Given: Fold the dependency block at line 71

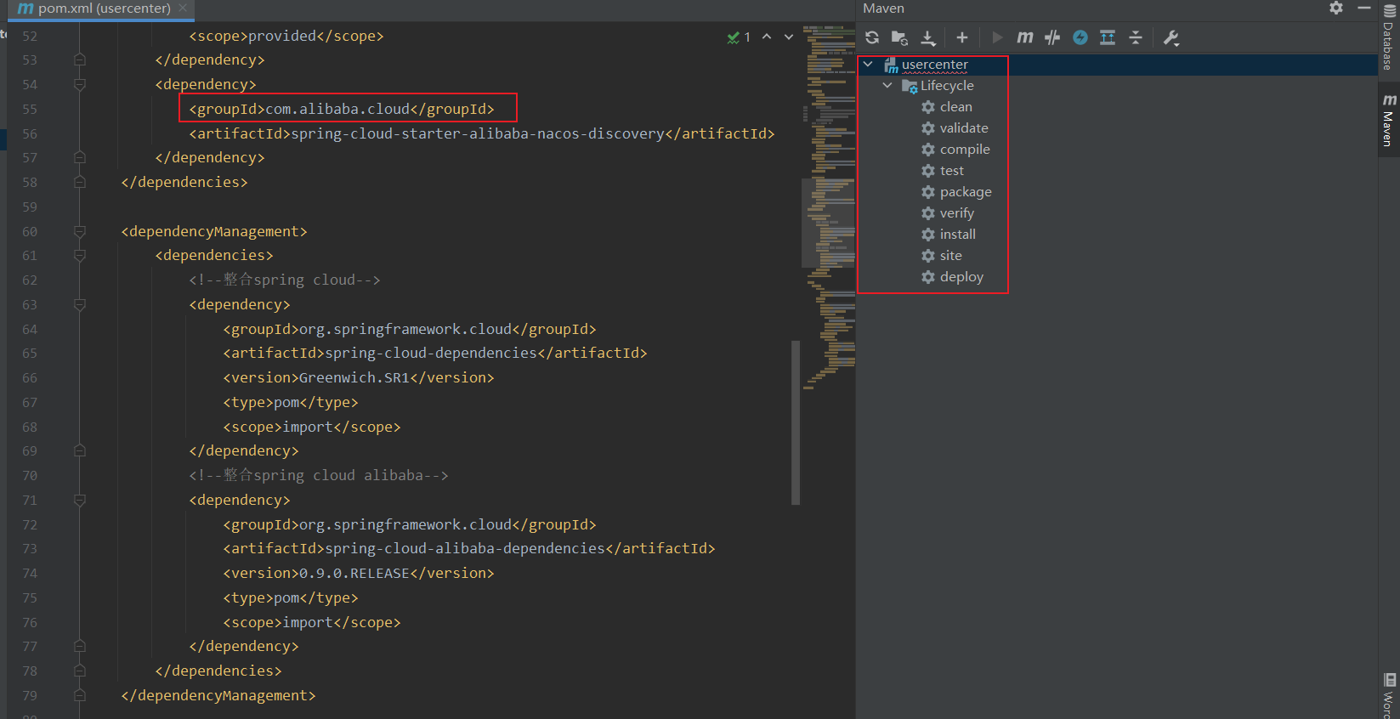Looking at the screenshot, I should click(80, 501).
